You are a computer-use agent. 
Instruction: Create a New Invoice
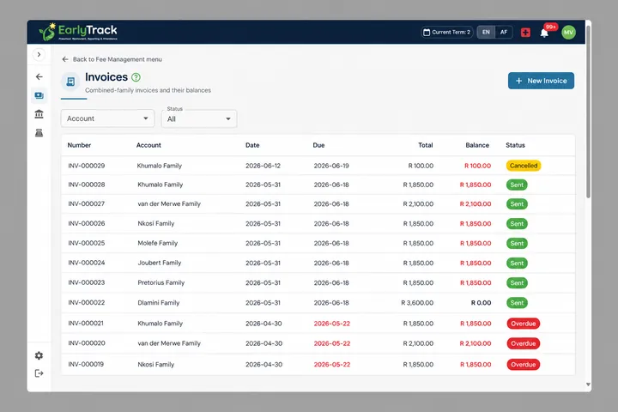tap(541, 81)
